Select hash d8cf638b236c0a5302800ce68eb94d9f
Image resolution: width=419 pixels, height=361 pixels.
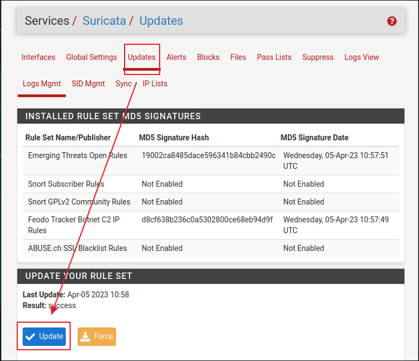click(x=207, y=220)
